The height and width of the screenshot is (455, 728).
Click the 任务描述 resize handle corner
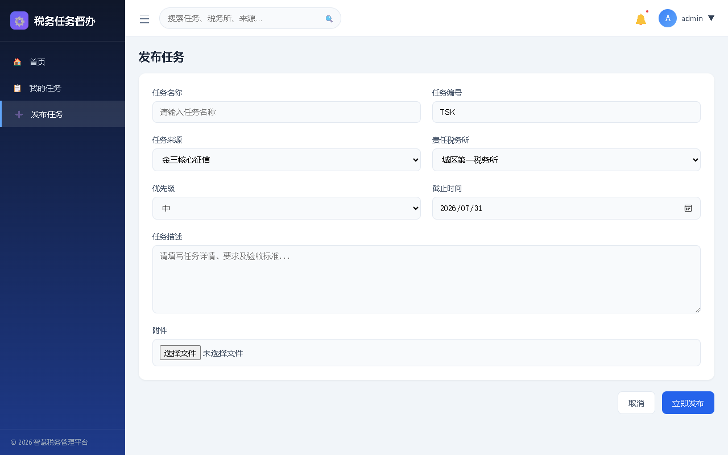(x=697, y=309)
